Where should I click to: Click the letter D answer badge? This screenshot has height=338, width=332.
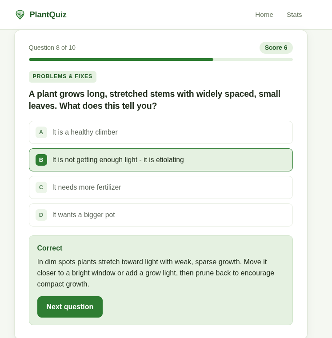tap(41, 215)
